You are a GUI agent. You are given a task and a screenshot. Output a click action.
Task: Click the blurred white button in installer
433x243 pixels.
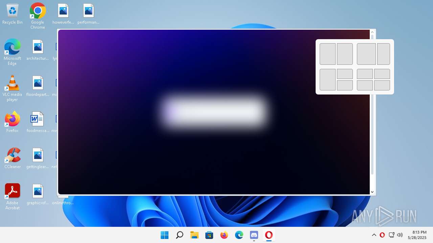214,112
